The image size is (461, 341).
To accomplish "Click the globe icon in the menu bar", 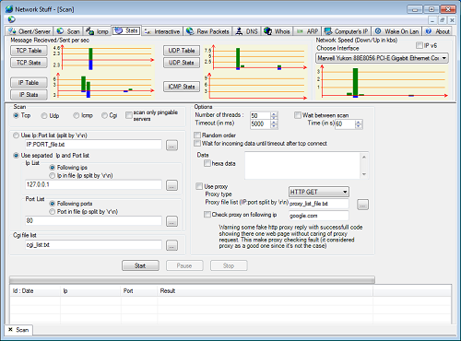I will (x=12, y=19).
